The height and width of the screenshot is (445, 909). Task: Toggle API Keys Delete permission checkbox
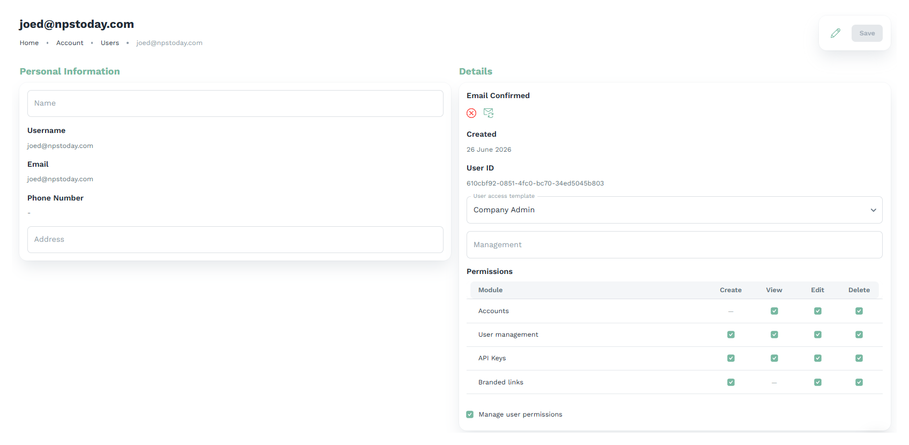(859, 358)
